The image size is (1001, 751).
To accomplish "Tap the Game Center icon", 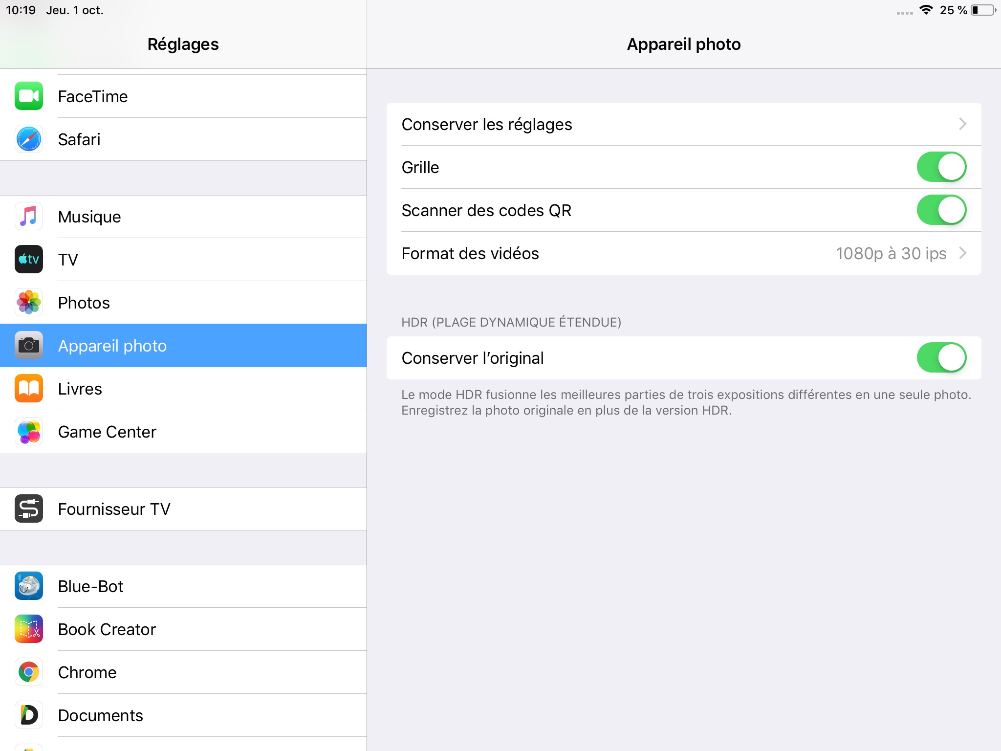I will click(x=29, y=432).
